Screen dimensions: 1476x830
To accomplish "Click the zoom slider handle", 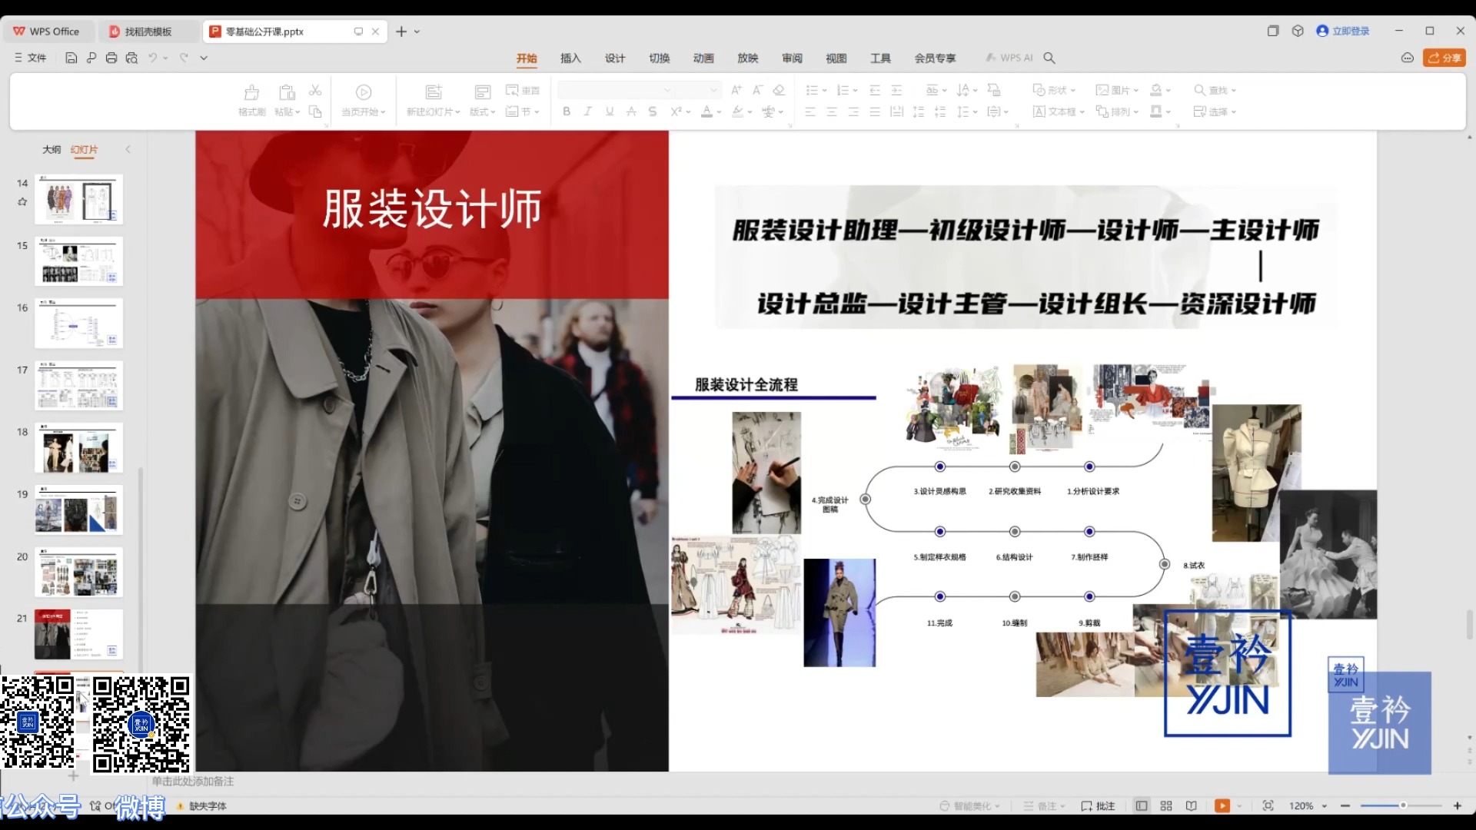I will pyautogui.click(x=1403, y=805).
